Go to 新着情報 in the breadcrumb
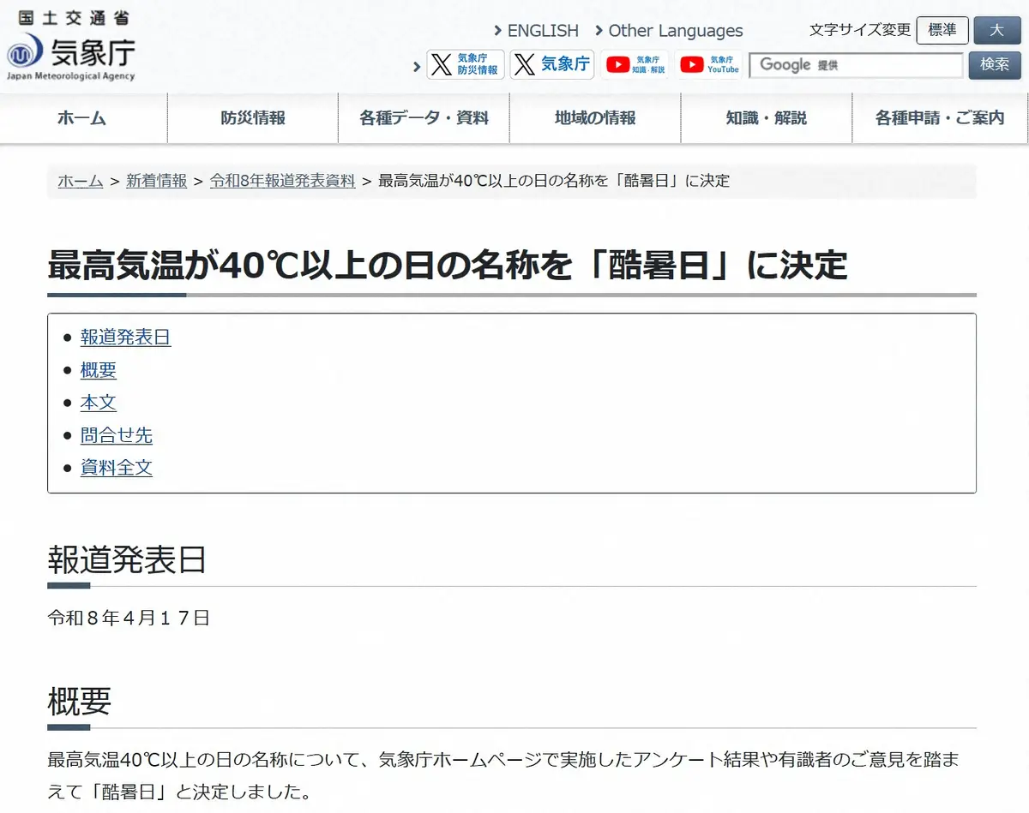This screenshot has height=813, width=1029. tap(156, 181)
